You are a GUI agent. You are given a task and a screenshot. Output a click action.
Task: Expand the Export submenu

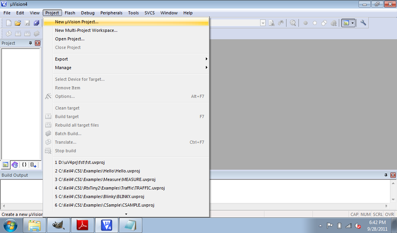click(x=126, y=59)
